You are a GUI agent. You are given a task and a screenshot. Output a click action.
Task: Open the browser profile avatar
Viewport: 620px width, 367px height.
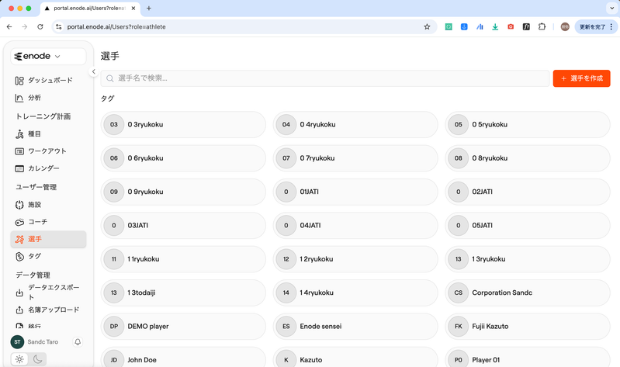coord(565,27)
